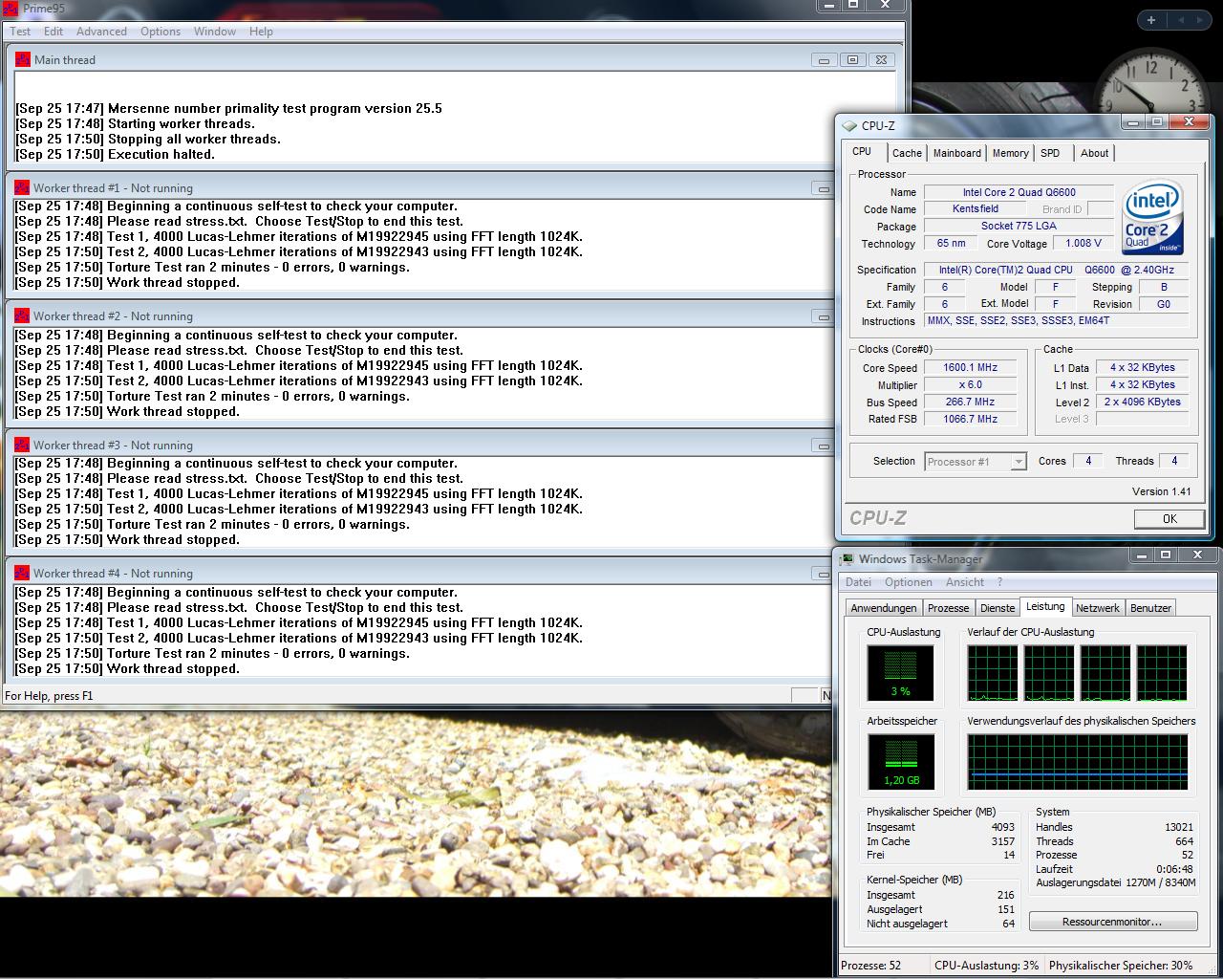This screenshot has width=1223, height=979.
Task: Switch to the Netzwerk tab
Action: tap(1097, 608)
